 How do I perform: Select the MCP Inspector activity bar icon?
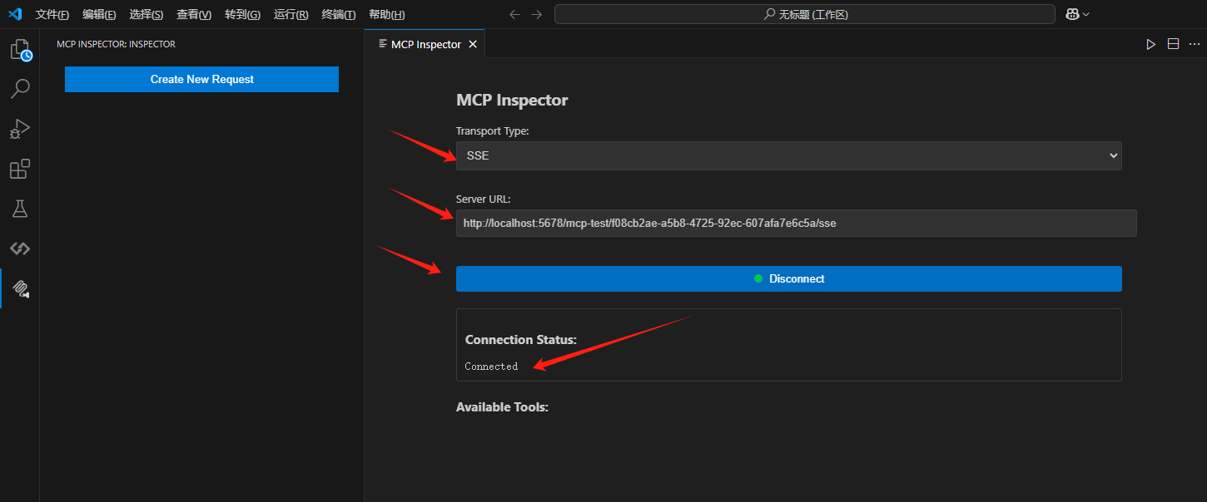(20, 288)
